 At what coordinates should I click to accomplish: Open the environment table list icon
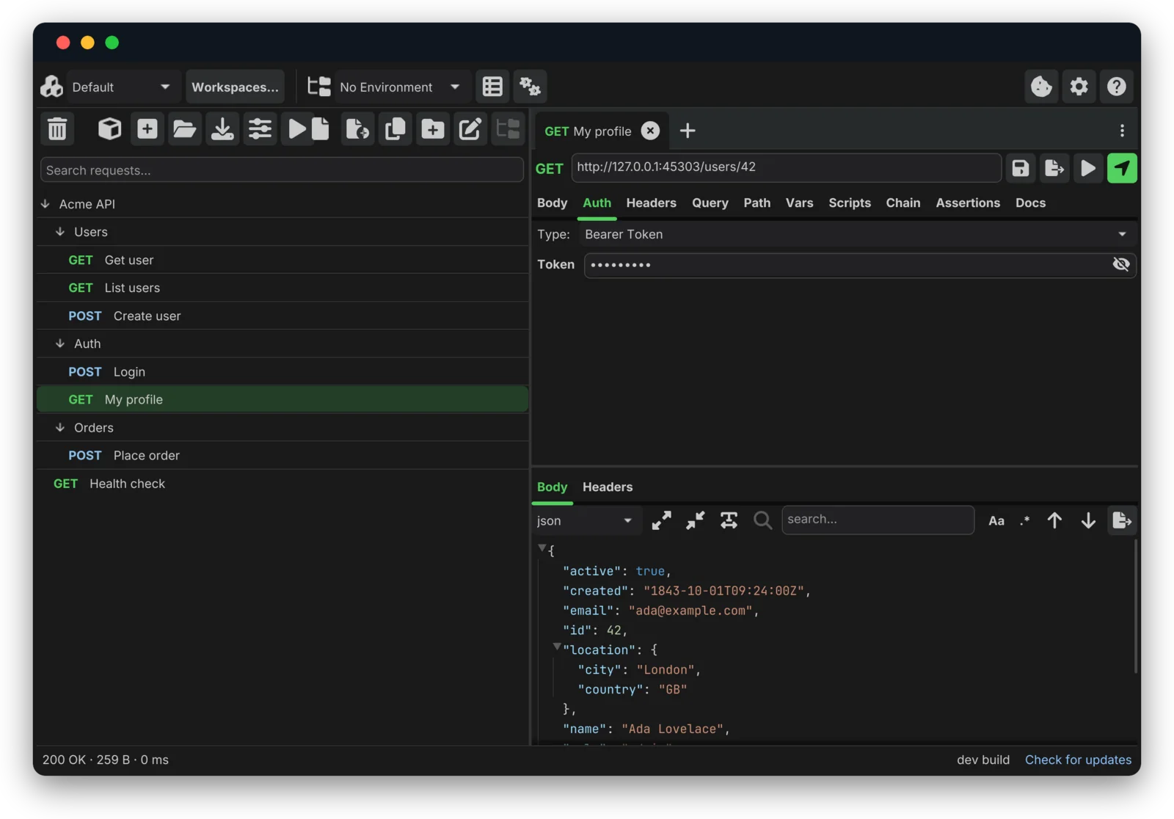pyautogui.click(x=492, y=87)
